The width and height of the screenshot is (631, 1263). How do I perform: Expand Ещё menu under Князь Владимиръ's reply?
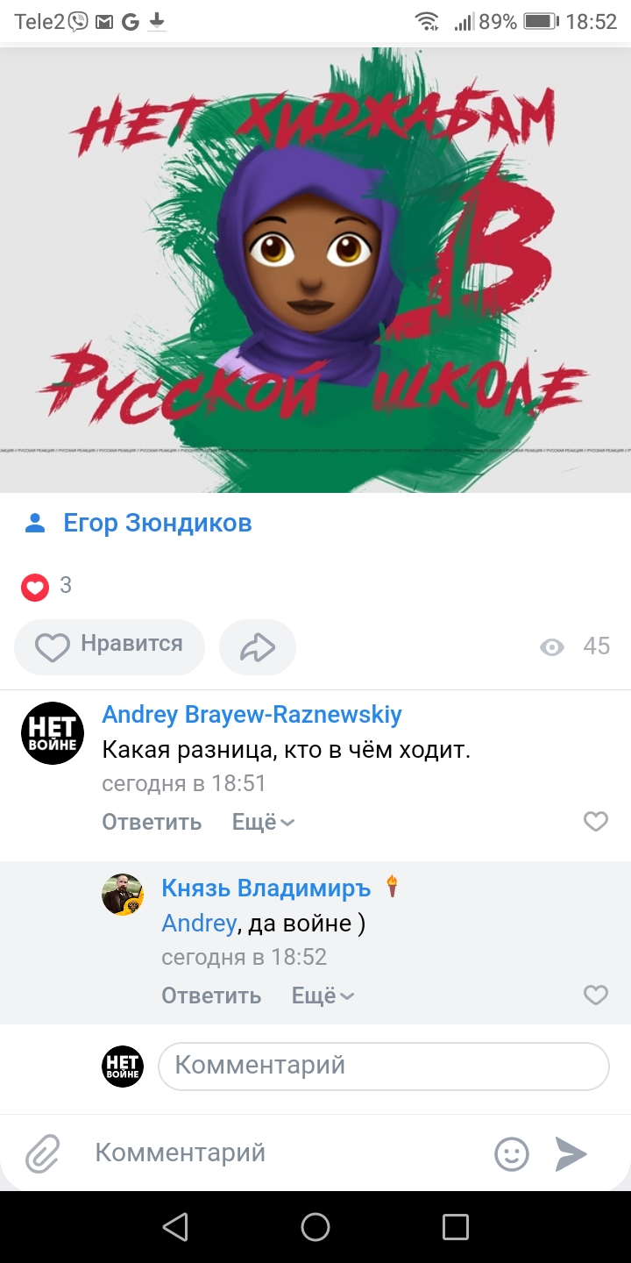323,995
